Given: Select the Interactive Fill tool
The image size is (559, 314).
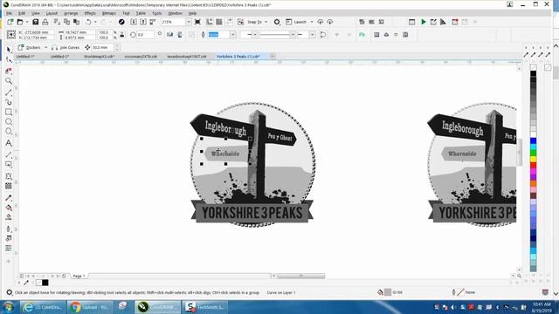Looking at the screenshot, I should click(x=9, y=208).
